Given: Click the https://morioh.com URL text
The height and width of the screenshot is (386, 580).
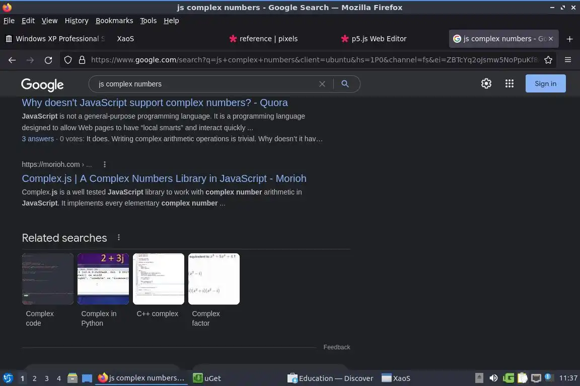Looking at the screenshot, I should [51, 164].
